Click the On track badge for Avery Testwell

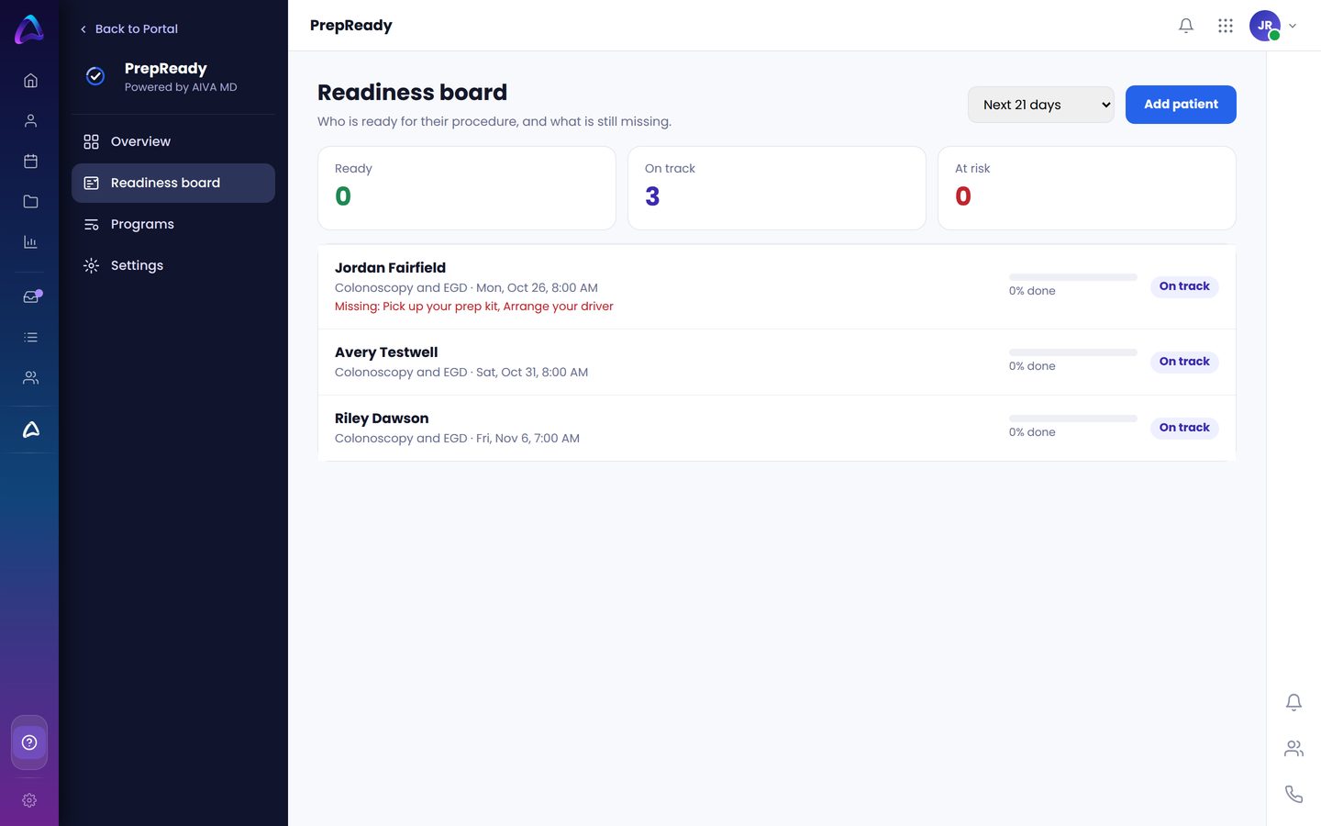click(x=1184, y=362)
